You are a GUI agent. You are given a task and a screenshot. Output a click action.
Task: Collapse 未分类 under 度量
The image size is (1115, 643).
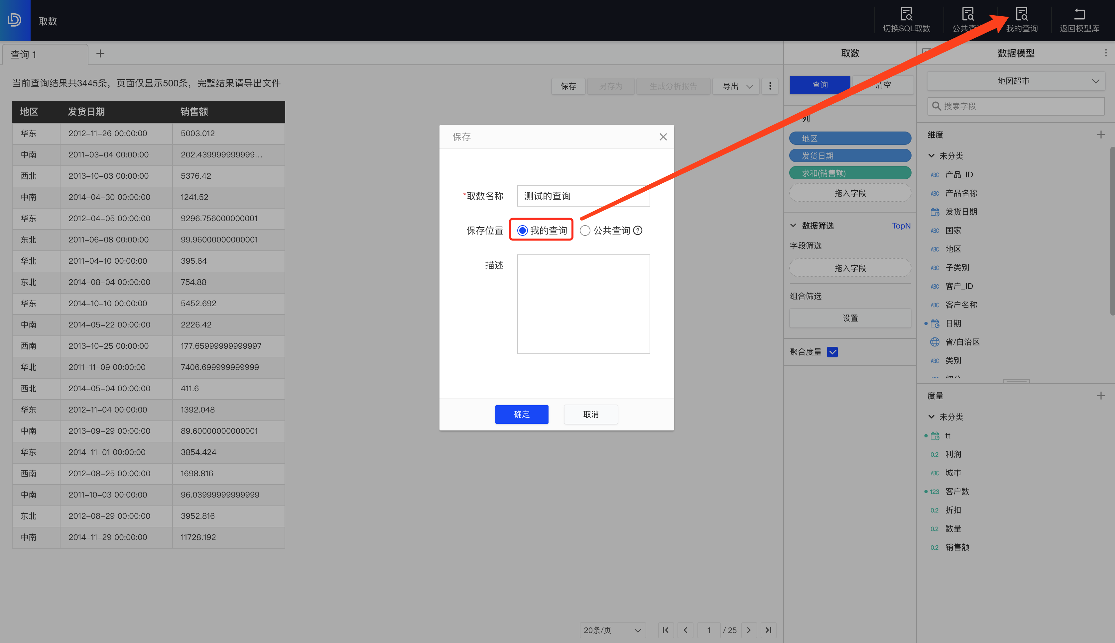[x=931, y=417]
